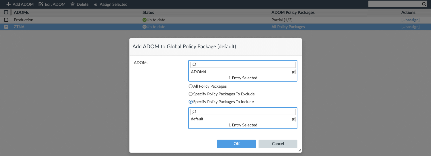431x156 pixels.
Task: Click Partial (1/2) cell
Action: [282, 20]
